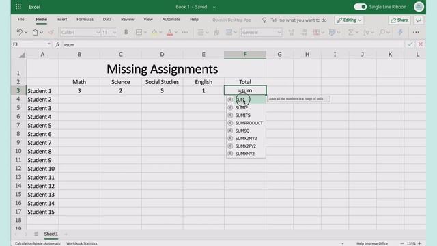Click the Select All corner triangle

22,55
